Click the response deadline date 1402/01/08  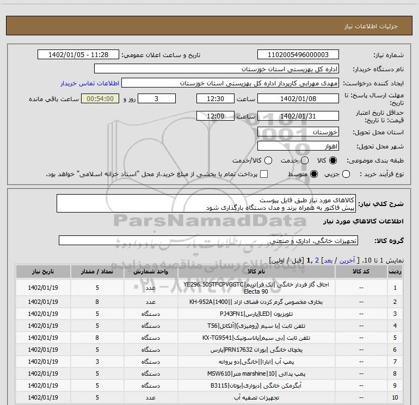298,98
